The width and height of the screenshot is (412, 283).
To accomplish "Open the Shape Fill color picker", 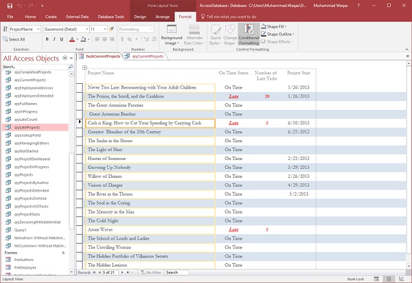I will (x=277, y=26).
